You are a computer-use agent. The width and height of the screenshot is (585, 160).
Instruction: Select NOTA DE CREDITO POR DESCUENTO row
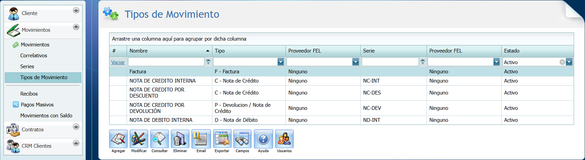pyautogui.click(x=341, y=93)
